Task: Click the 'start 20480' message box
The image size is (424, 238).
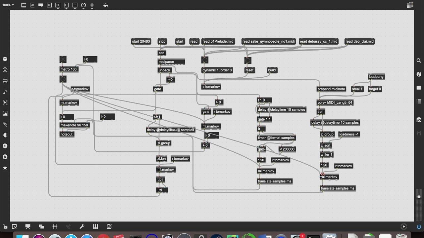Action: [141, 41]
